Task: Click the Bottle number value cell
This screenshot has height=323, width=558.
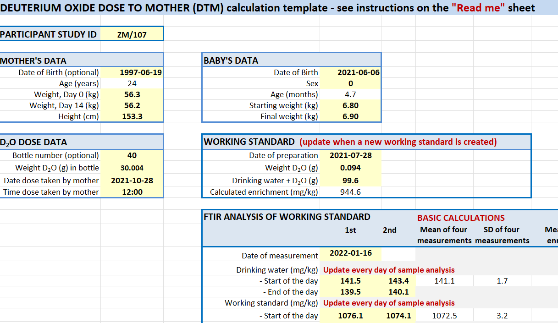Action: [x=132, y=155]
